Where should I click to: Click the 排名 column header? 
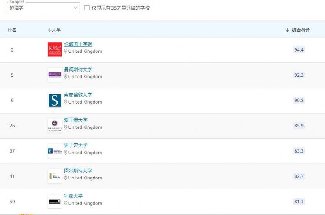point(12,30)
